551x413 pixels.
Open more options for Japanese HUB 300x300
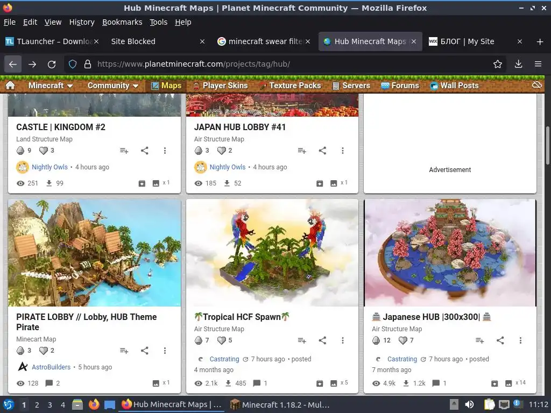click(520, 340)
